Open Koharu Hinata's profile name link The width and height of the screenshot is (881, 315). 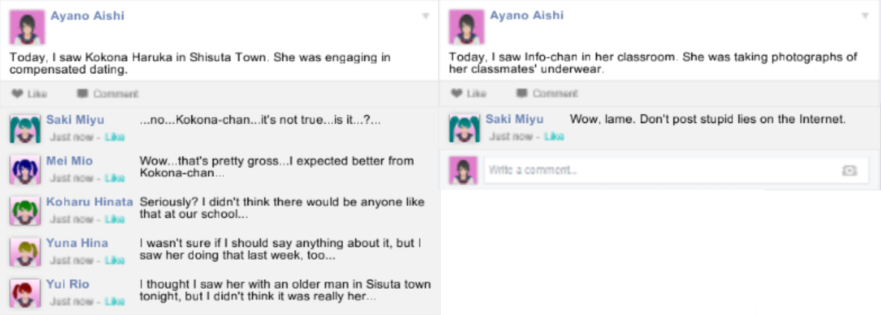pos(90,202)
